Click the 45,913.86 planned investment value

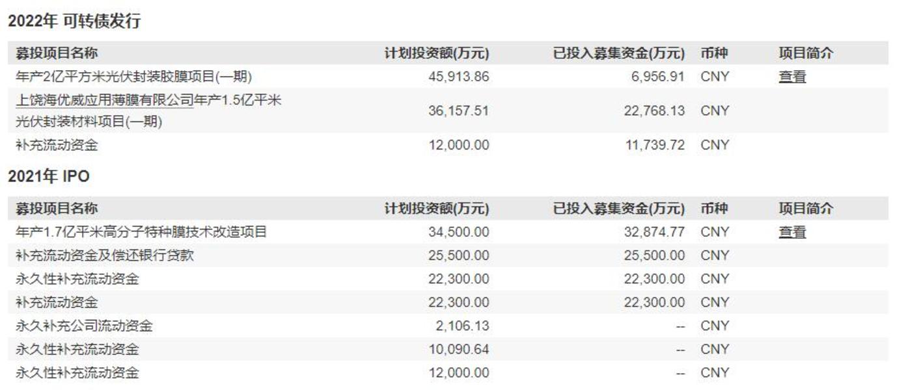click(458, 77)
